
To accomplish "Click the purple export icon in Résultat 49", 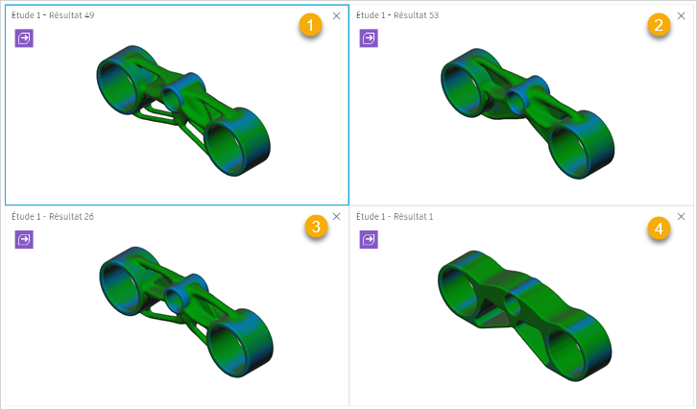I will click(24, 38).
